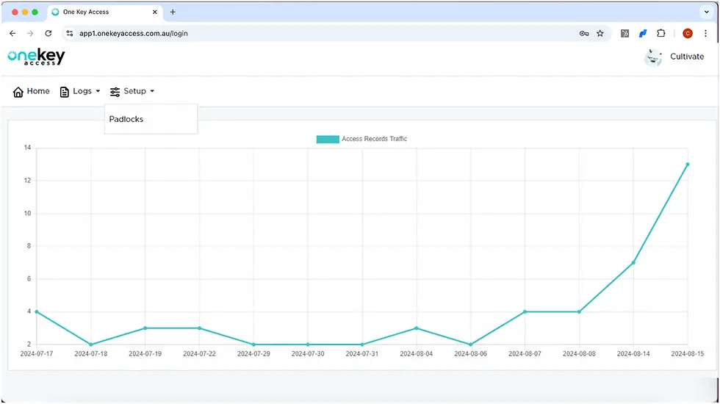The image size is (720, 404).
Task: Click the 2024-07-29 x-axis label
Action: coord(253,354)
